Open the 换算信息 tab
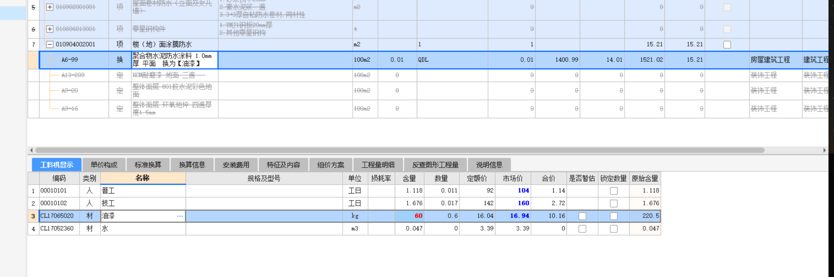Image resolution: width=834 pixels, height=277 pixels. pos(192,165)
